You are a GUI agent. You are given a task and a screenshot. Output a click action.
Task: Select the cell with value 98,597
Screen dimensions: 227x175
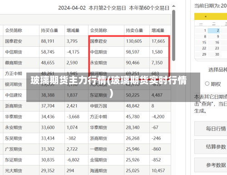[137, 52]
